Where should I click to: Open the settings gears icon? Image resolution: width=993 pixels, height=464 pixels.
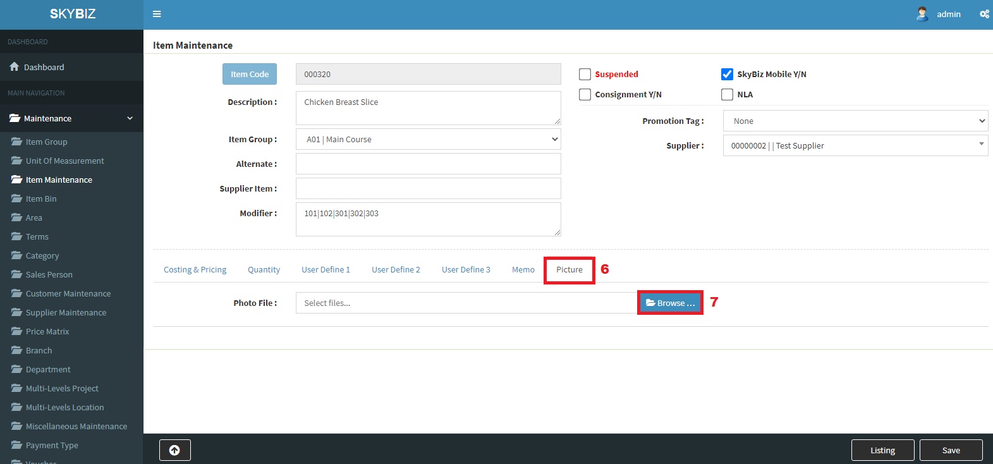[x=984, y=14]
